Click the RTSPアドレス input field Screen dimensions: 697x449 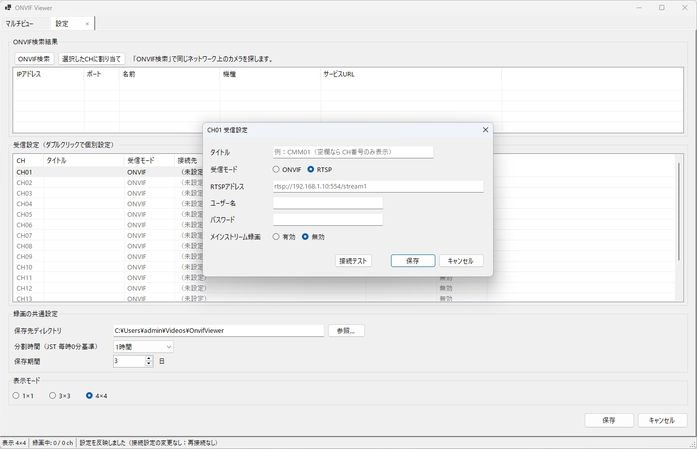click(378, 186)
